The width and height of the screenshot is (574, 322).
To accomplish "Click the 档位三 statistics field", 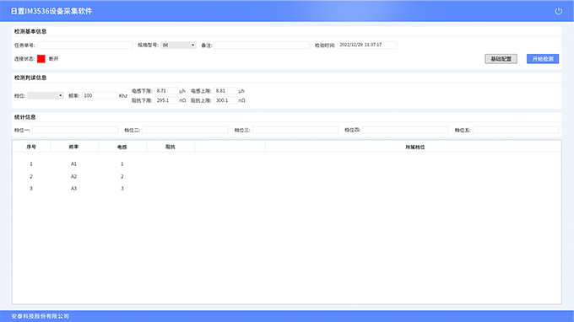I will coord(295,130).
